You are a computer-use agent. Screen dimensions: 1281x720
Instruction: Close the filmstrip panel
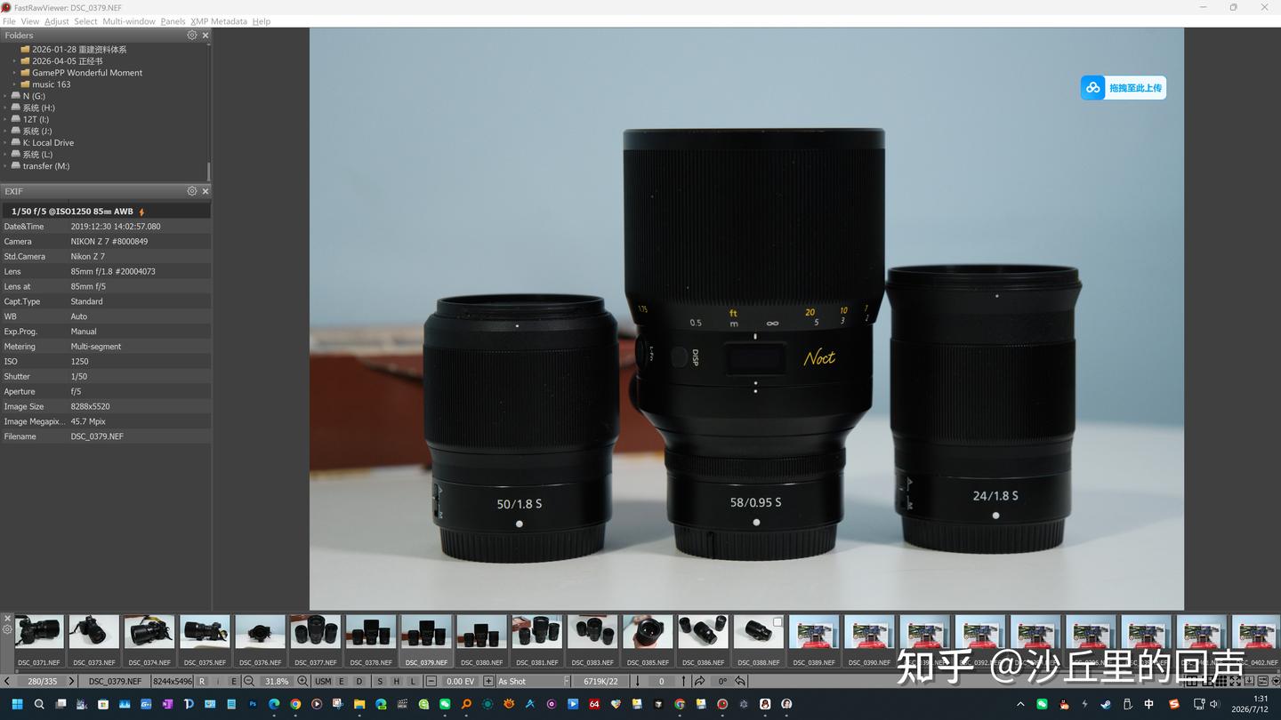(x=7, y=618)
